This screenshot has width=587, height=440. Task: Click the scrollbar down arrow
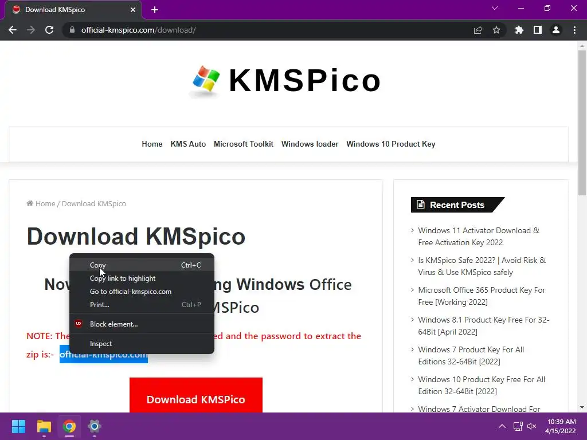pos(582,407)
